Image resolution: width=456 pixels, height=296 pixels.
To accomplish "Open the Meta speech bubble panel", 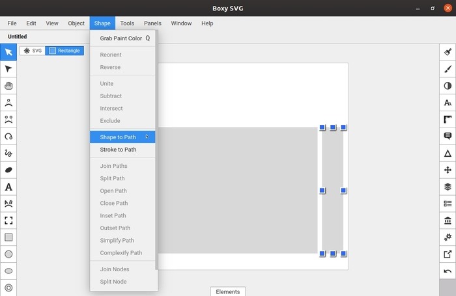I will (448, 136).
